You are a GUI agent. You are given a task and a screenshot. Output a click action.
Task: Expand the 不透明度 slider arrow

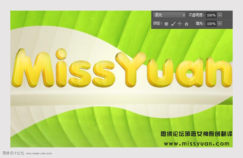click(x=220, y=15)
